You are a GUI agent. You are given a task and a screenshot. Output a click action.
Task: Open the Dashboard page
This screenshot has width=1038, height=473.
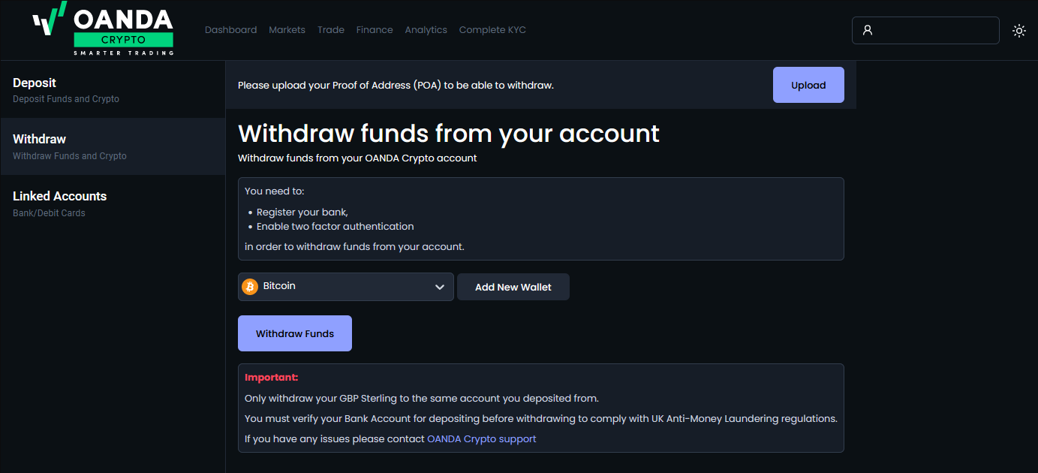230,30
